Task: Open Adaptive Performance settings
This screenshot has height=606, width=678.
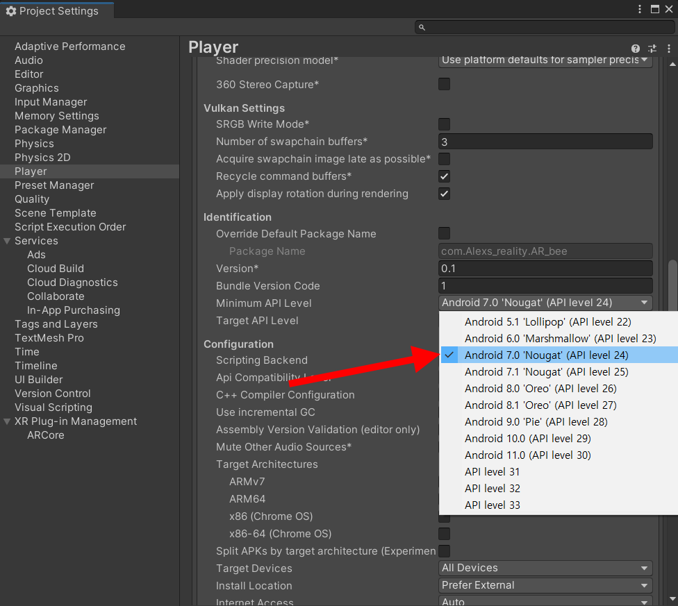Action: point(70,47)
